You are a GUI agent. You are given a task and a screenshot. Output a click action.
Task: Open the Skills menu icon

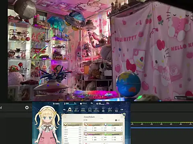click(90, 110)
